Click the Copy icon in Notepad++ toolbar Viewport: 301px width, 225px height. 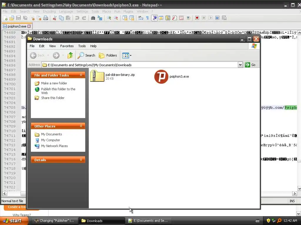[x=61, y=18]
